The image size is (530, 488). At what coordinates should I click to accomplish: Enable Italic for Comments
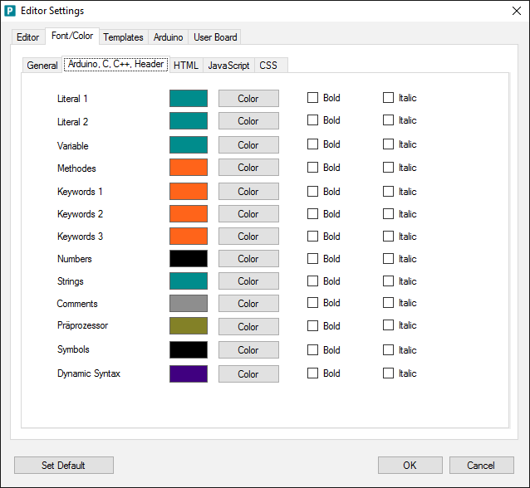(x=388, y=303)
